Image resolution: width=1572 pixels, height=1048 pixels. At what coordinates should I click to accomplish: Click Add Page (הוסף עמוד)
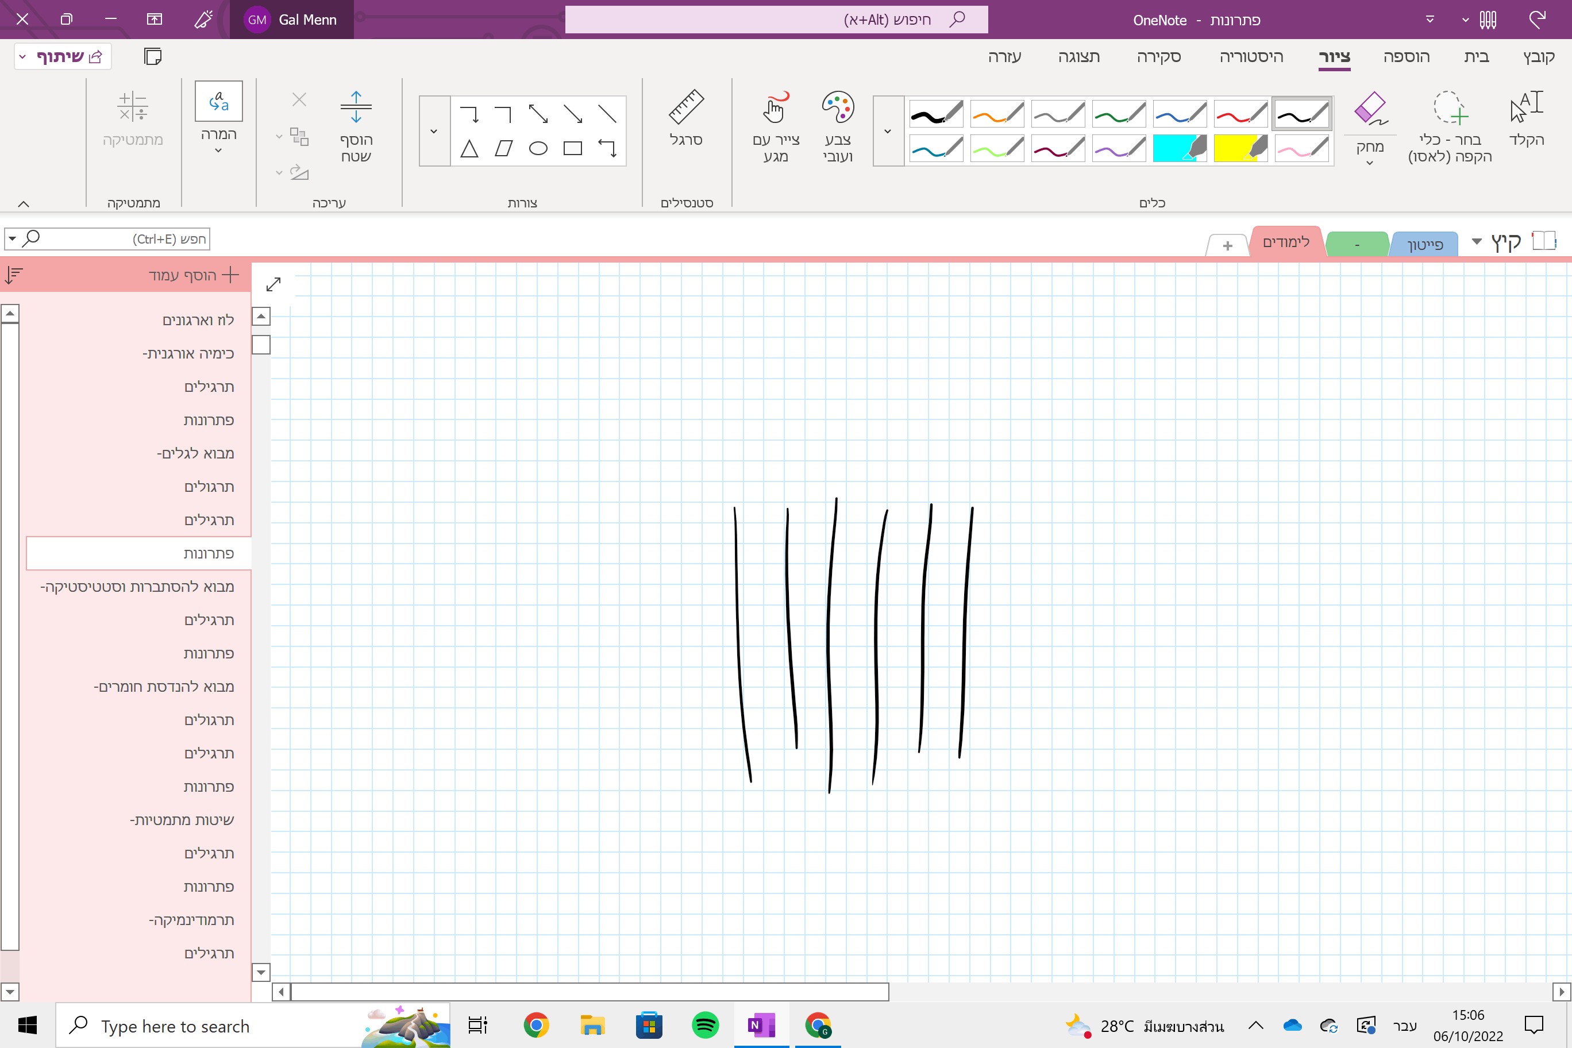pyautogui.click(x=194, y=275)
